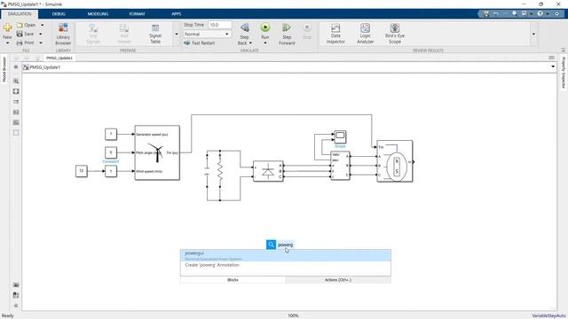Select the powergui search result

tap(286, 255)
